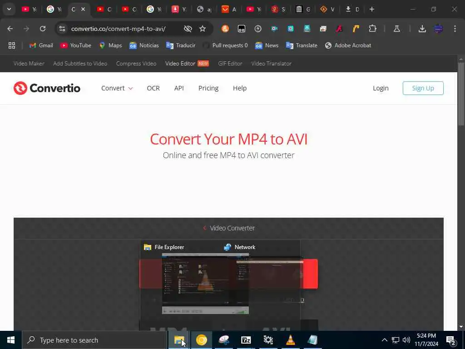Switch to the tab with download arrow 'D'
This screenshot has width=465, height=349.
click(x=352, y=9)
